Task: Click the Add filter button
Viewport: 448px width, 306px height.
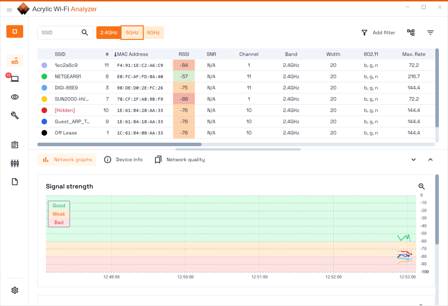Action: 378,32
